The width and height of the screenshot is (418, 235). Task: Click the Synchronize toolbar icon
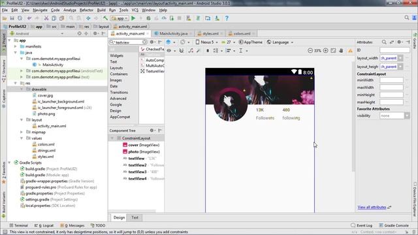[20, 18]
